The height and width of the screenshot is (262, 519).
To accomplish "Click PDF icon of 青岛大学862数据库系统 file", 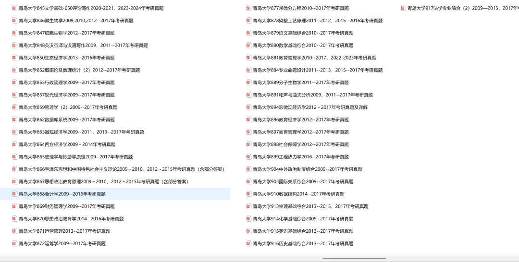I will [14, 119].
